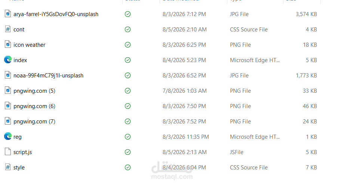This screenshot has height=184, width=344.
Task: Click the style CSS hash icon
Action: [8, 167]
